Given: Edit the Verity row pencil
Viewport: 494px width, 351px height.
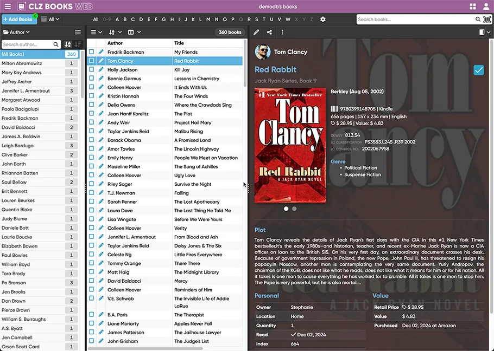Looking at the screenshot, I should 101,228.
